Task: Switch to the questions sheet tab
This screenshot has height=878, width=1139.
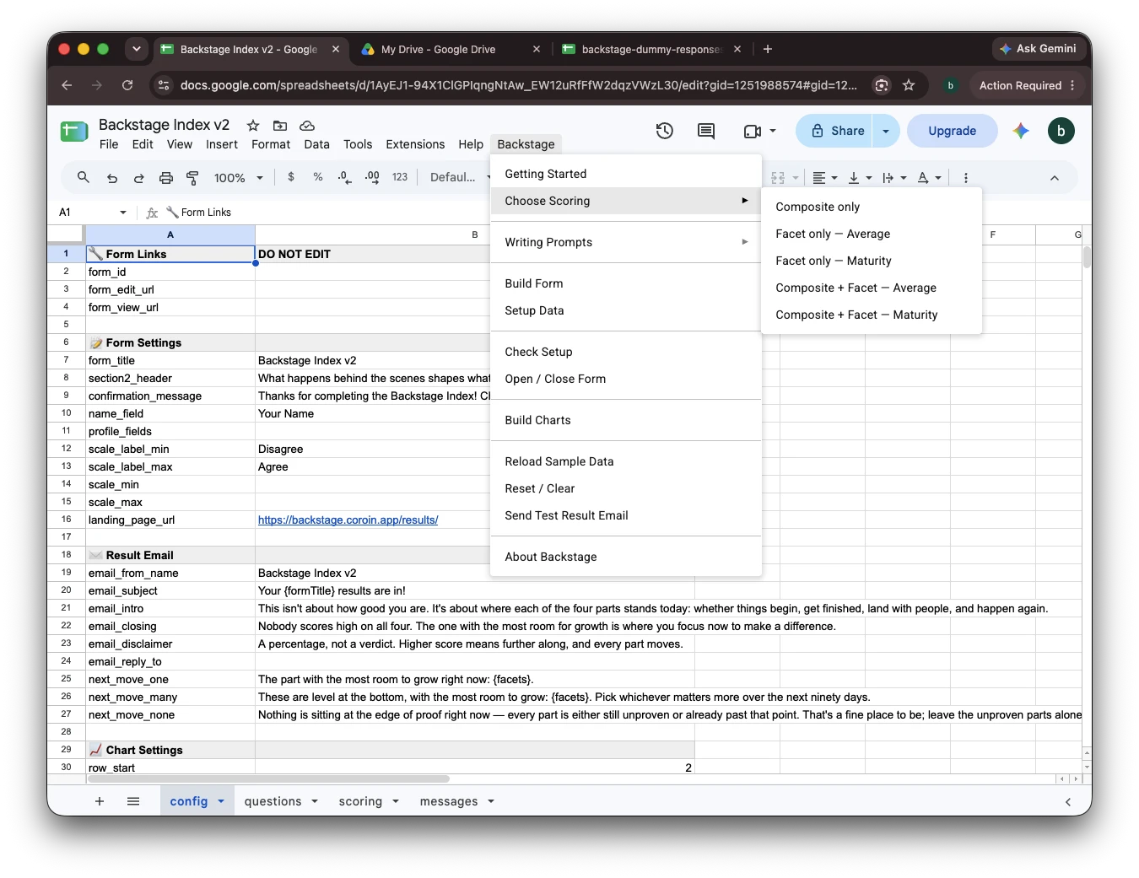Action: pos(273,801)
